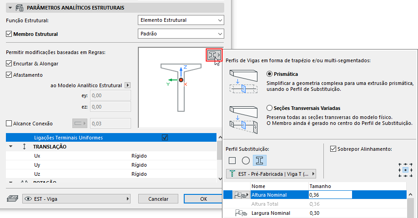Collapse the Parâmetros Analíticos Estruturais section
This screenshot has width=418, height=218.
point(10,8)
